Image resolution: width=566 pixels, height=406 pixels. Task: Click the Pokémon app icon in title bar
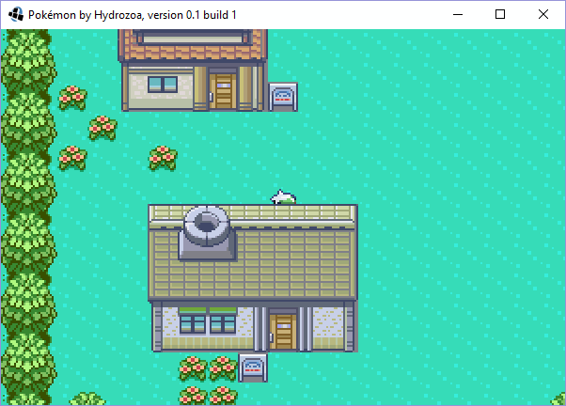[x=16, y=14]
